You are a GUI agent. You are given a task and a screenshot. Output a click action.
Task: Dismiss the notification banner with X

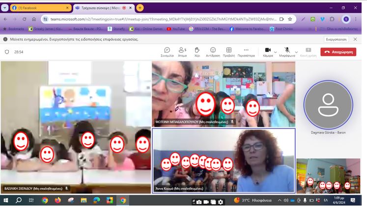pos(355,39)
